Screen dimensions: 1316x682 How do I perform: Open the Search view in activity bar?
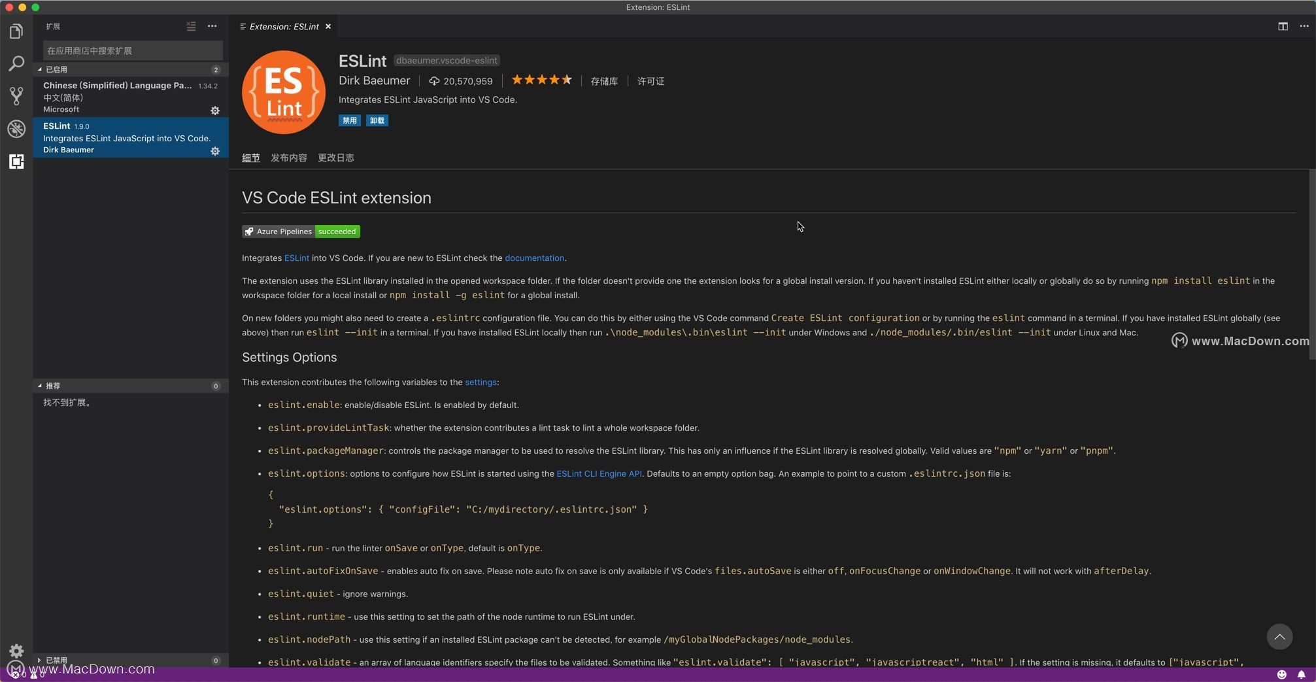(x=16, y=63)
